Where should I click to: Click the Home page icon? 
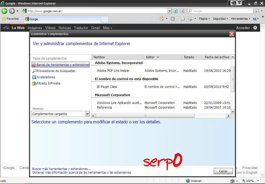[x=162, y=19]
